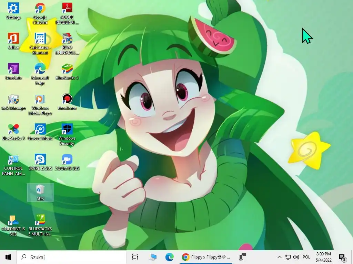The width and height of the screenshot is (353, 264).
Task: Launch Microsoft Edge from the taskbar
Action: point(170,257)
